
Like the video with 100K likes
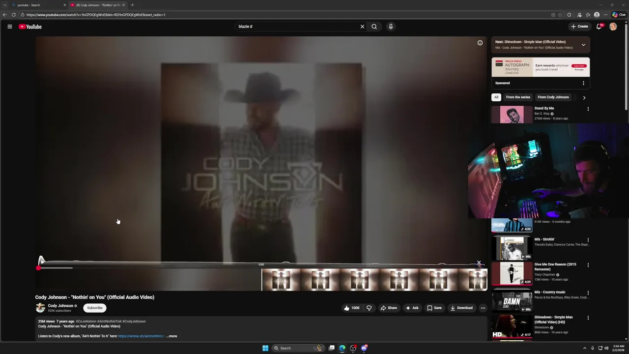pyautogui.click(x=352, y=308)
